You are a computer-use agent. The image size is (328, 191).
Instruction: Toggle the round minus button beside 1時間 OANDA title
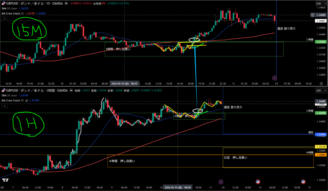70,91
